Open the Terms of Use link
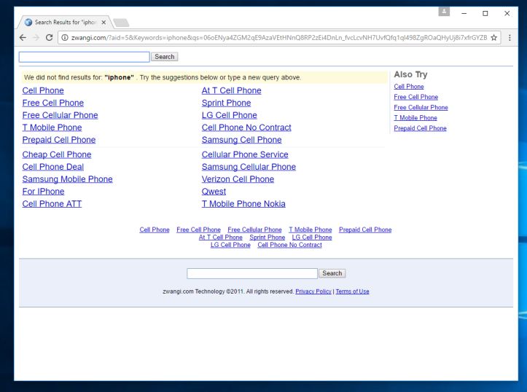The height and width of the screenshot is (392, 527). (353, 291)
